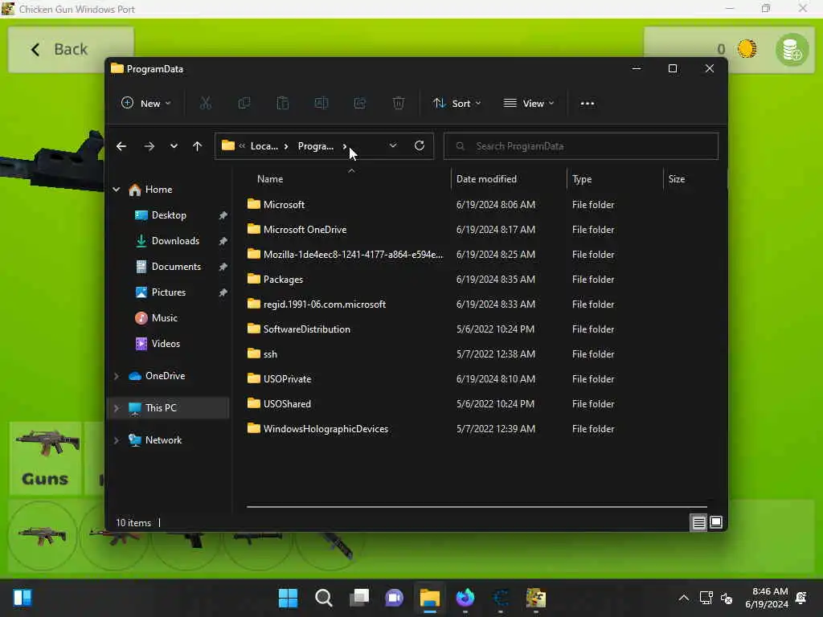Expand the chevron after Progra... breadcrumb

pyautogui.click(x=344, y=146)
